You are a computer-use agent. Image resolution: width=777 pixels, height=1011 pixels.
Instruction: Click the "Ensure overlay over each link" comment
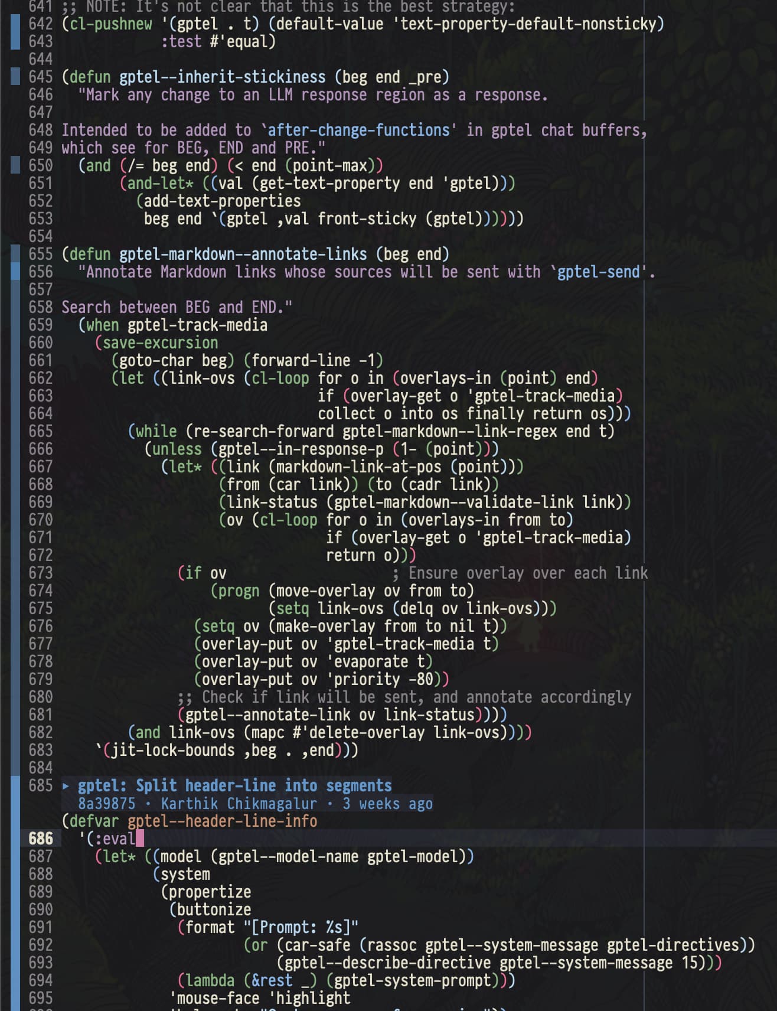[520, 573]
